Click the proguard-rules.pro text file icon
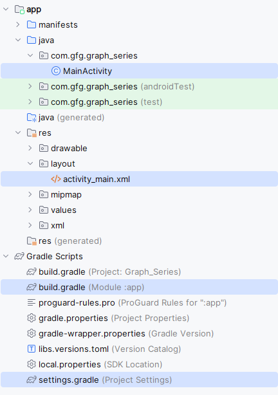Image resolution: width=278 pixels, height=395 pixels. click(x=32, y=302)
